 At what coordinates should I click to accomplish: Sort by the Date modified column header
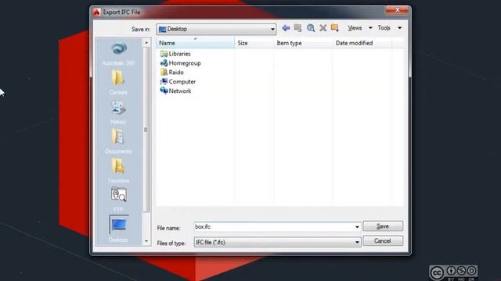tap(362, 43)
